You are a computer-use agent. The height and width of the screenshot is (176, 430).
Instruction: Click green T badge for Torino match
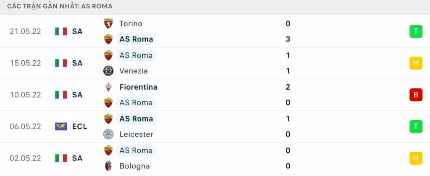pyautogui.click(x=416, y=31)
